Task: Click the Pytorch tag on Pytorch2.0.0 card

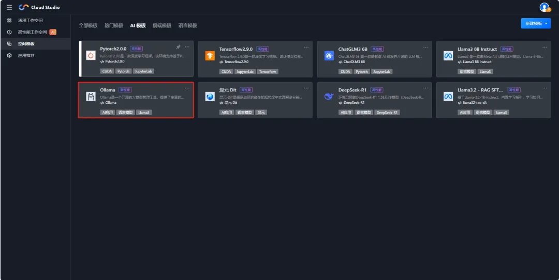Action: (124, 71)
